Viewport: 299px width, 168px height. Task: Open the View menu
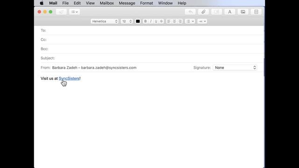coord(90,3)
